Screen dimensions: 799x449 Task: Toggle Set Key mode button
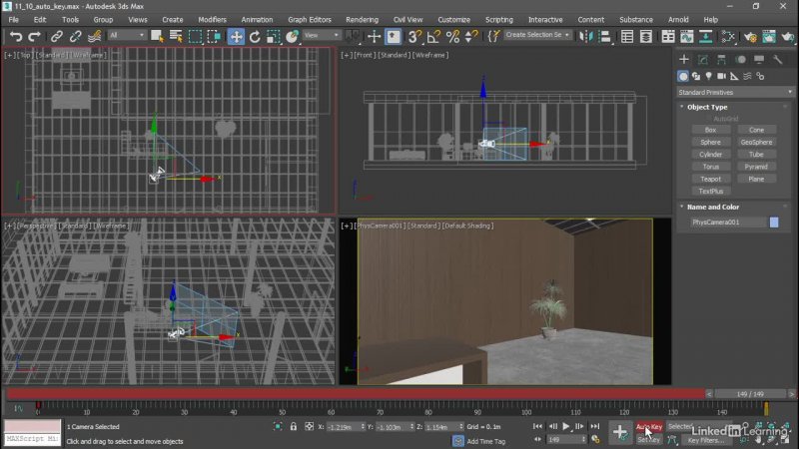(648, 440)
